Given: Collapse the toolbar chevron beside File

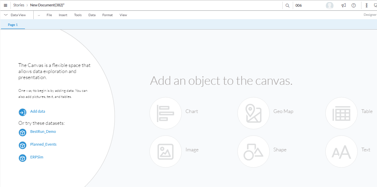Looking at the screenshot, I should (39, 15).
